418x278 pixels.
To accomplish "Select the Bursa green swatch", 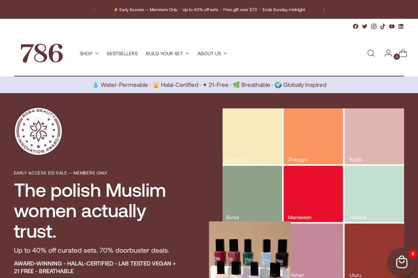I will coord(252,194).
